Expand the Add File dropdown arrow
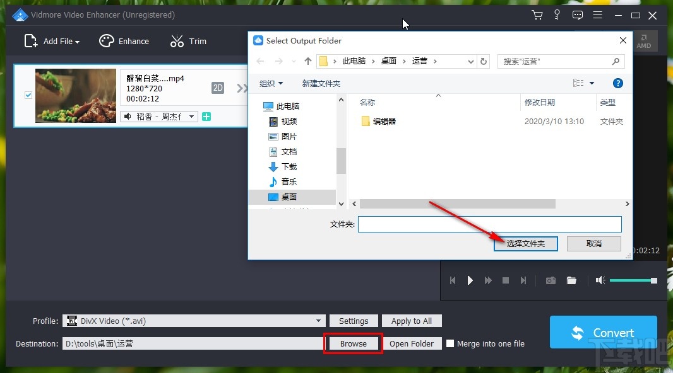The height and width of the screenshot is (373, 673). click(77, 42)
